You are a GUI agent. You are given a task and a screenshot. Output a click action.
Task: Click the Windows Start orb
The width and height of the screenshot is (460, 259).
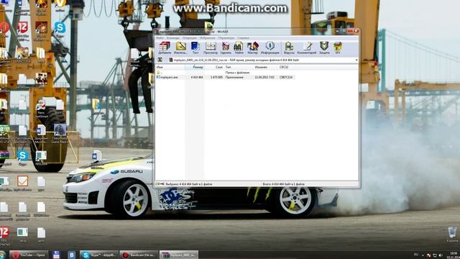pyautogui.click(x=2, y=255)
